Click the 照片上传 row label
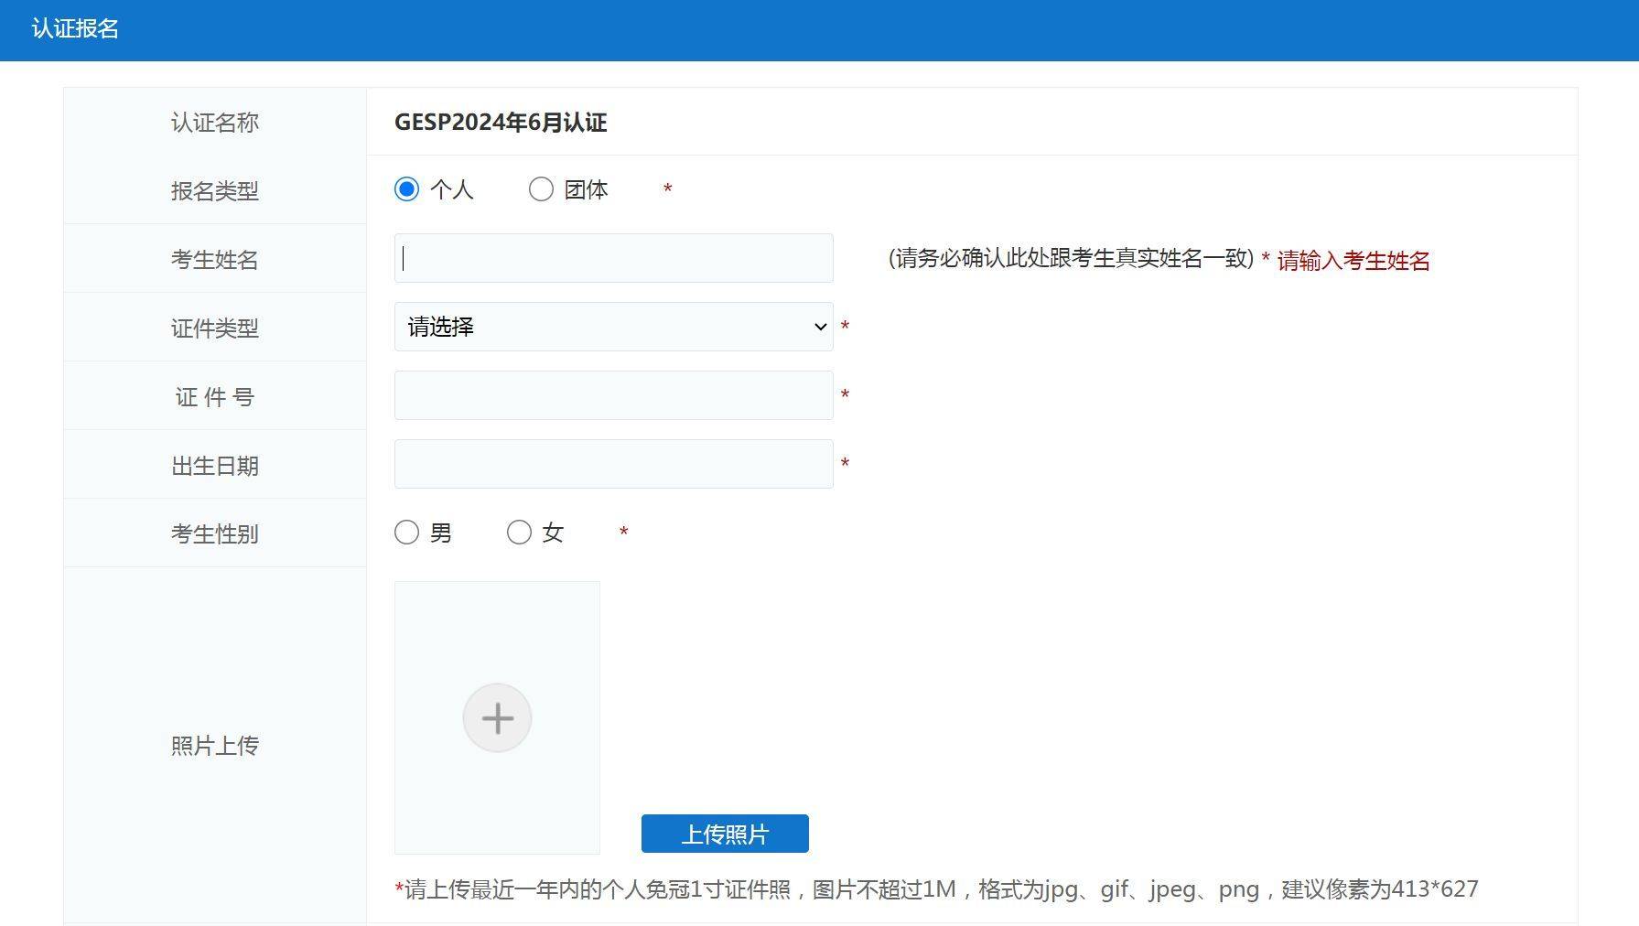Image resolution: width=1639 pixels, height=926 pixels. pyautogui.click(x=215, y=746)
